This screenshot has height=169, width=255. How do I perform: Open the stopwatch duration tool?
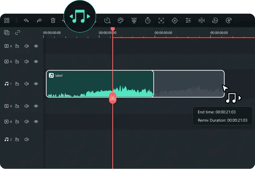point(147,21)
